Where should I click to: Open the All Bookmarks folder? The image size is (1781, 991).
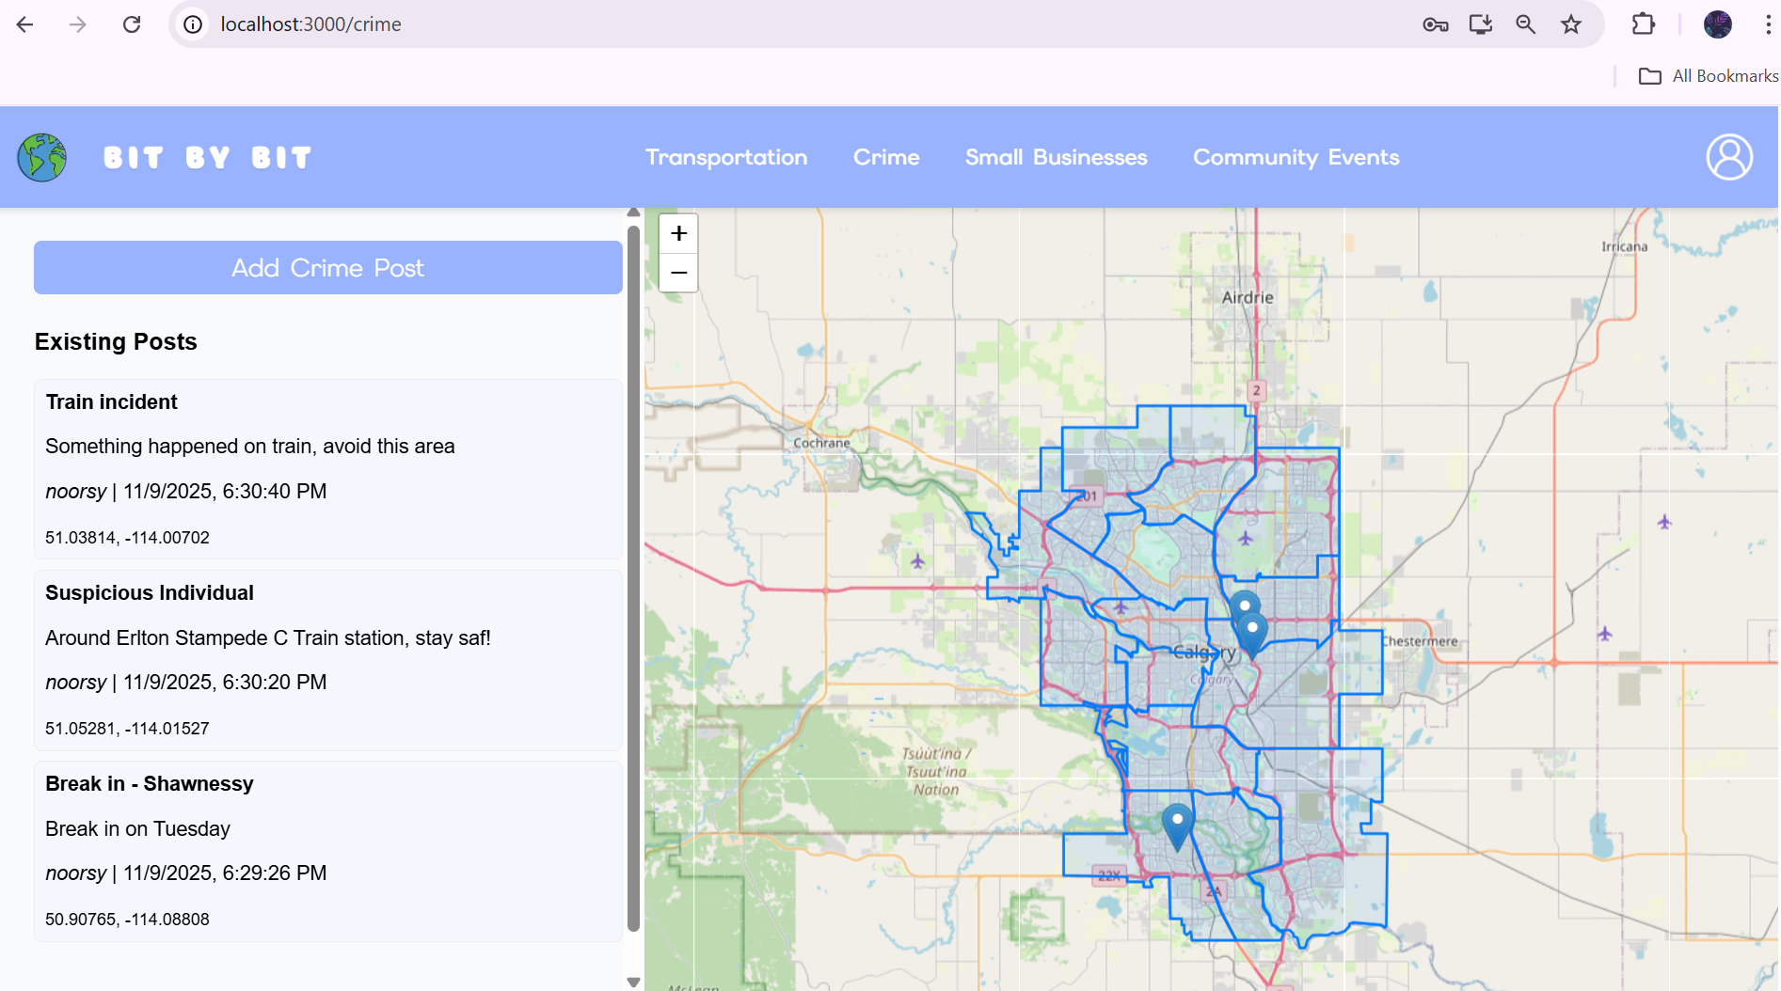1709,76
